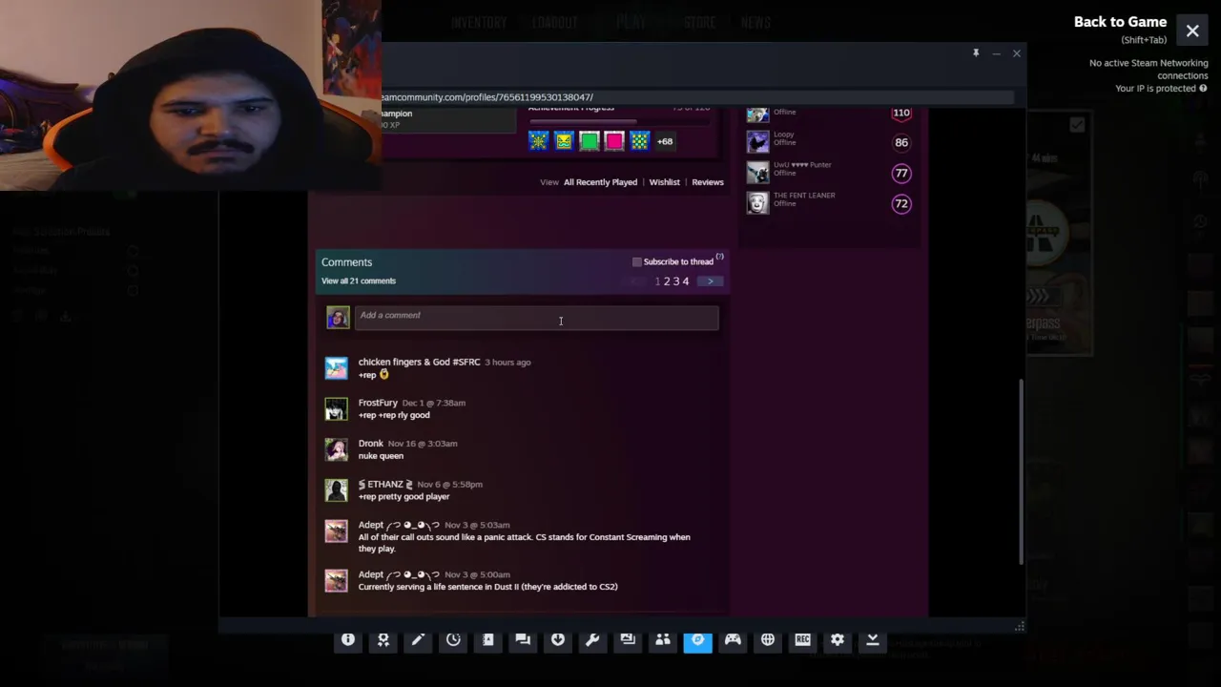The image size is (1221, 687).
Task: Click the overlay browser URL address bar
Action: [696, 97]
